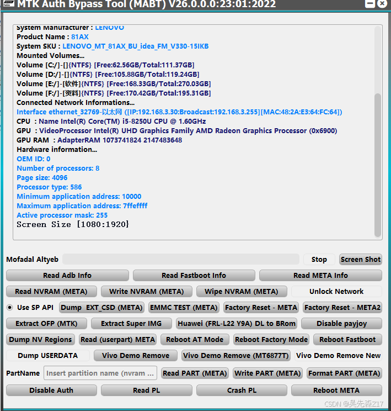Image resolution: width=391 pixels, height=411 pixels.
Task: Click the Volume [E:/] log line
Action: (x=114, y=84)
